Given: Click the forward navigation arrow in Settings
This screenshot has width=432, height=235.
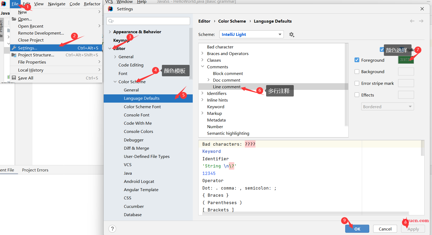Looking at the screenshot, I should tap(421, 21).
